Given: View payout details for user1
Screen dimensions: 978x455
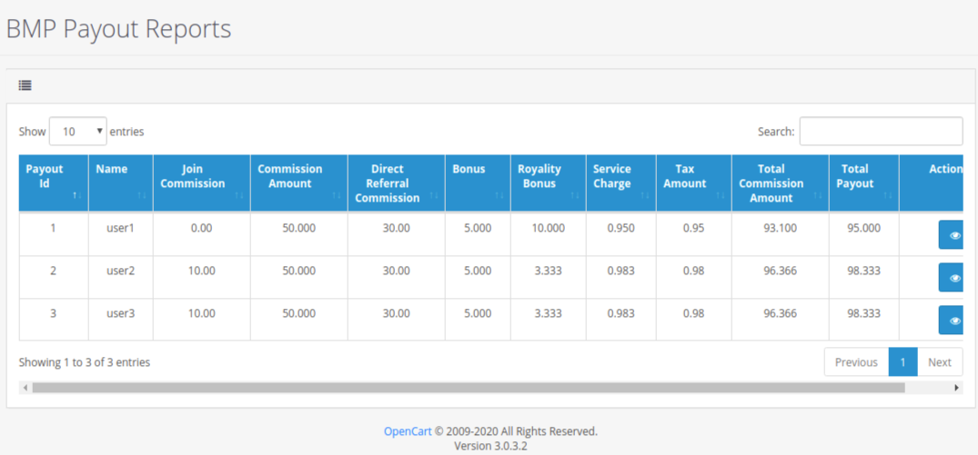Looking at the screenshot, I should tap(954, 235).
